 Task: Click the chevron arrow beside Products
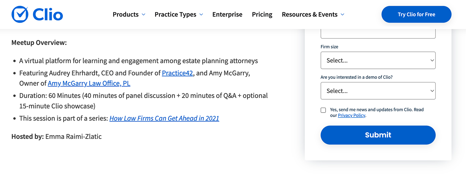(144, 15)
